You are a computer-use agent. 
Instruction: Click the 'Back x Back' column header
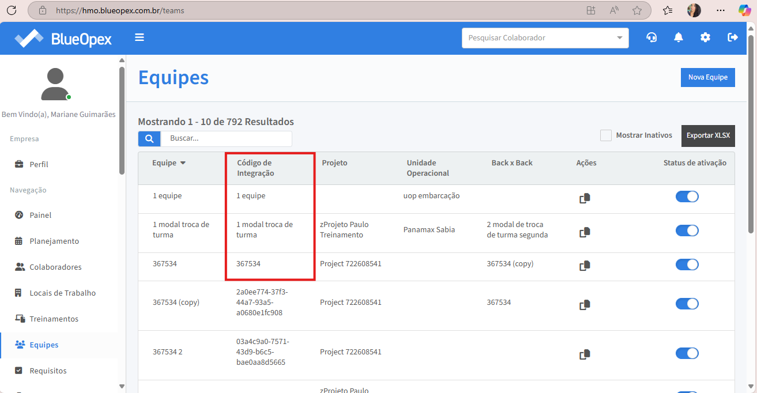coord(512,163)
